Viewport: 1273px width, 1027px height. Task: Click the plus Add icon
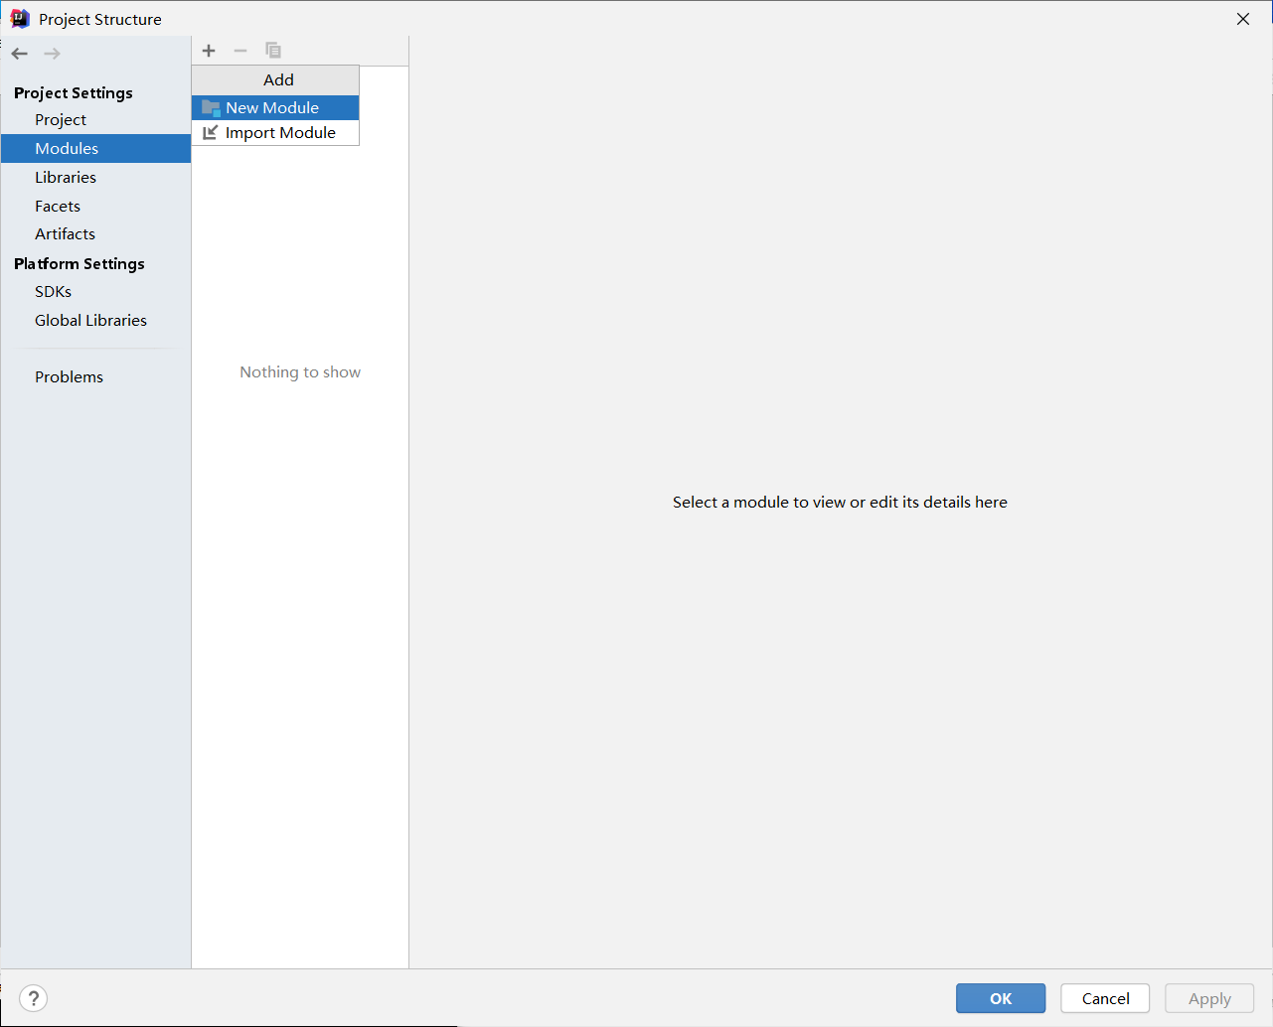209,51
